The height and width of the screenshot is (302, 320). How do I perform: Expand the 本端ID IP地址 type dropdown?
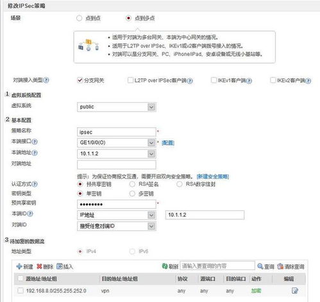click(x=151, y=215)
